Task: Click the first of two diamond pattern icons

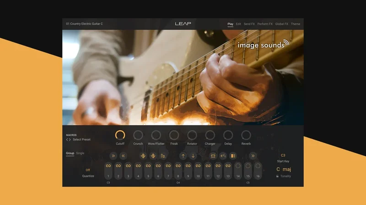Action: click(143, 156)
